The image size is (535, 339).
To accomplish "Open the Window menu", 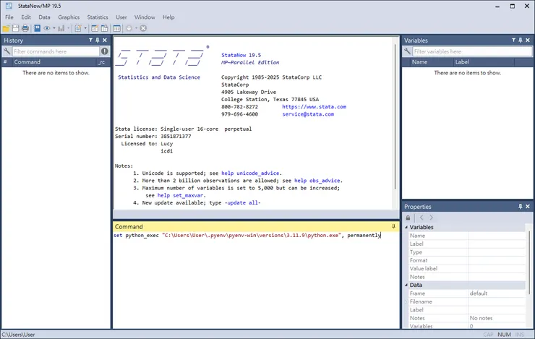I will [x=145, y=17].
